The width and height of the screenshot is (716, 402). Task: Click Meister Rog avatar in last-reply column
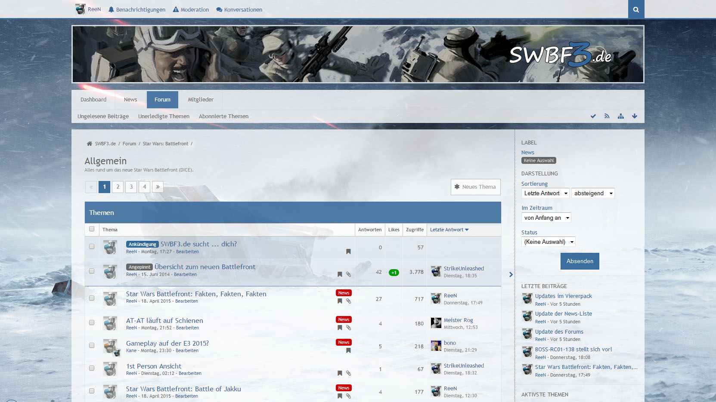tap(436, 323)
